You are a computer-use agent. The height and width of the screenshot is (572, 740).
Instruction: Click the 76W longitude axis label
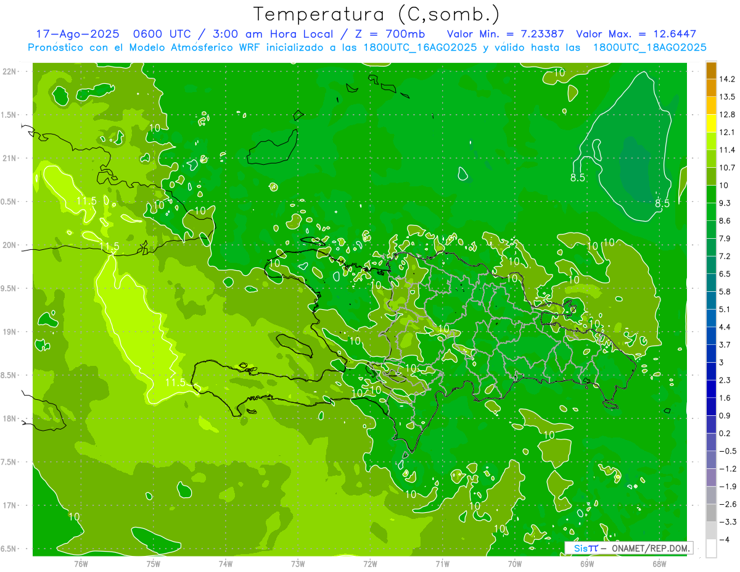[x=81, y=563]
